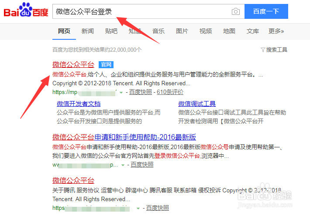Open 610条评价 reviews link
Image resolution: width=310 pixels, height=216 pixels.
coord(170,92)
